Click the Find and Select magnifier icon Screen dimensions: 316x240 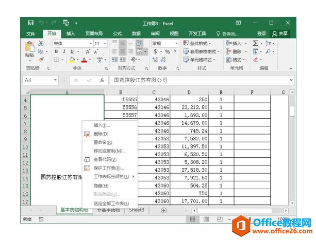[268, 51]
